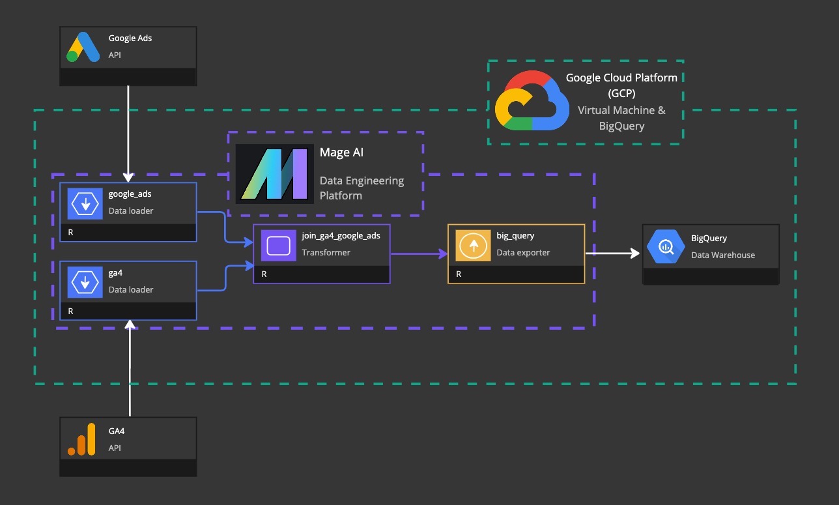Click the google_ads data loader download icon
This screenshot has height=505, width=839.
[x=85, y=203]
